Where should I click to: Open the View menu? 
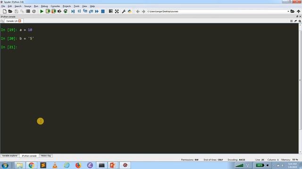click(84, 6)
